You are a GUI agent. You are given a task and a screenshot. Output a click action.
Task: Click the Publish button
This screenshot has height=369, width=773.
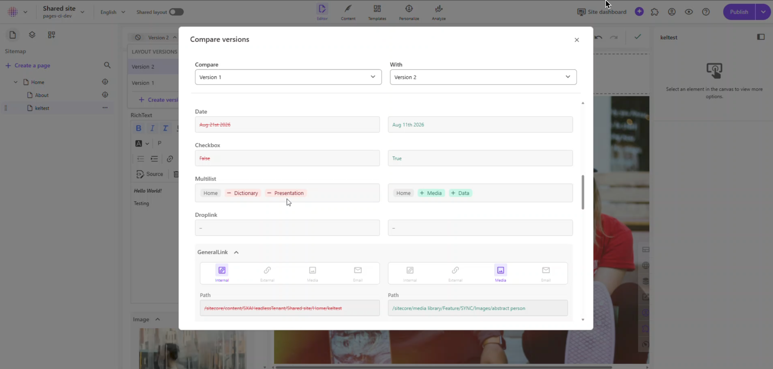739,12
